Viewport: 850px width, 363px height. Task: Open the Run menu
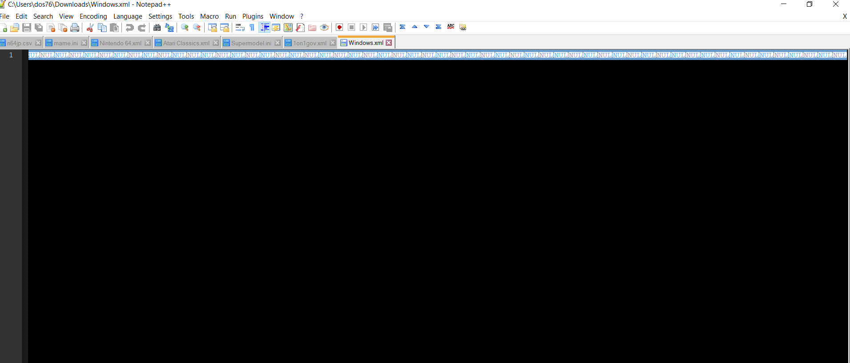pyautogui.click(x=230, y=16)
